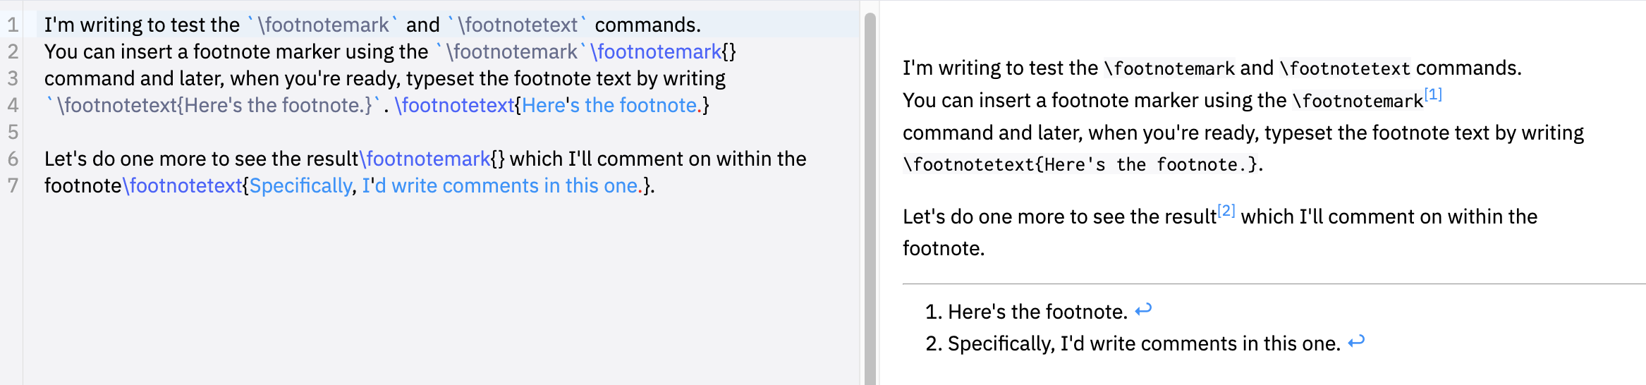Click the editor's vertical scrollbar
Screen dimensions: 1646x385
coord(870,197)
